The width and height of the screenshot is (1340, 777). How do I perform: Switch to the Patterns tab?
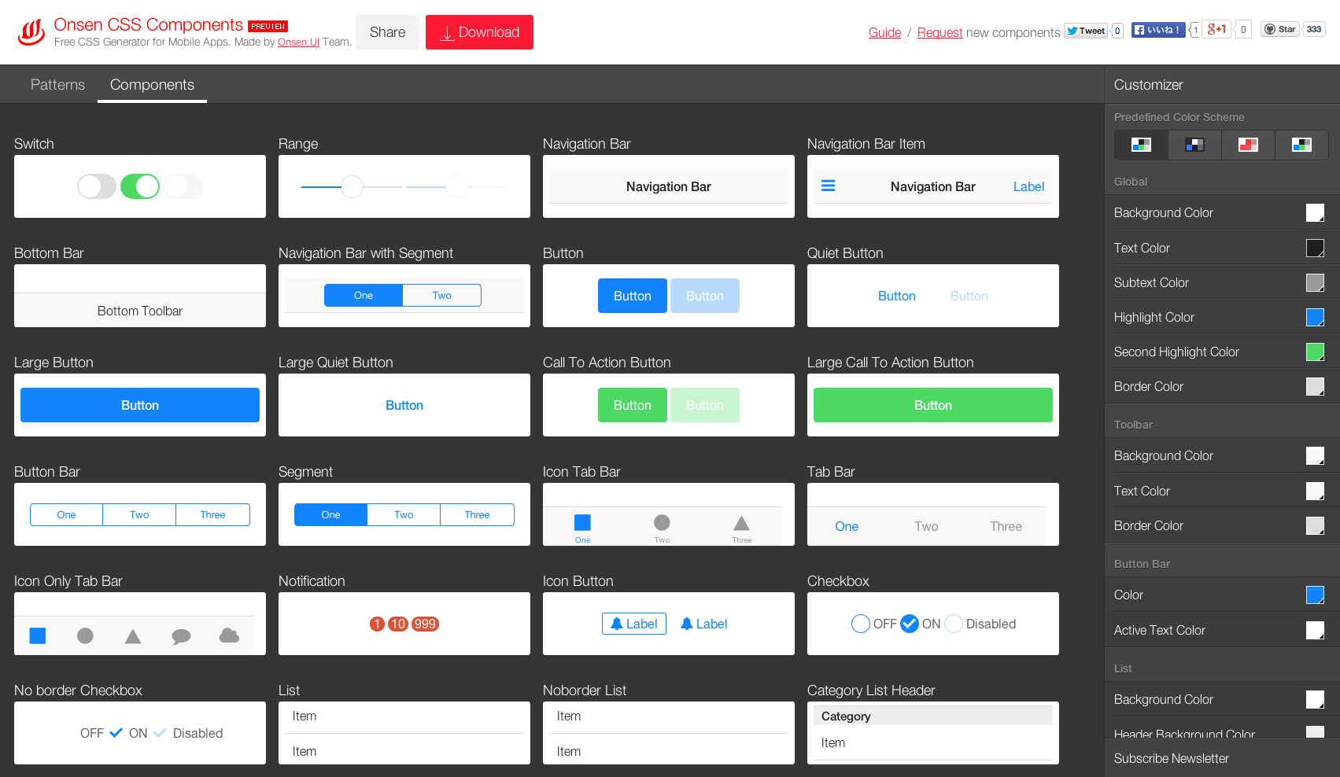[x=57, y=85]
